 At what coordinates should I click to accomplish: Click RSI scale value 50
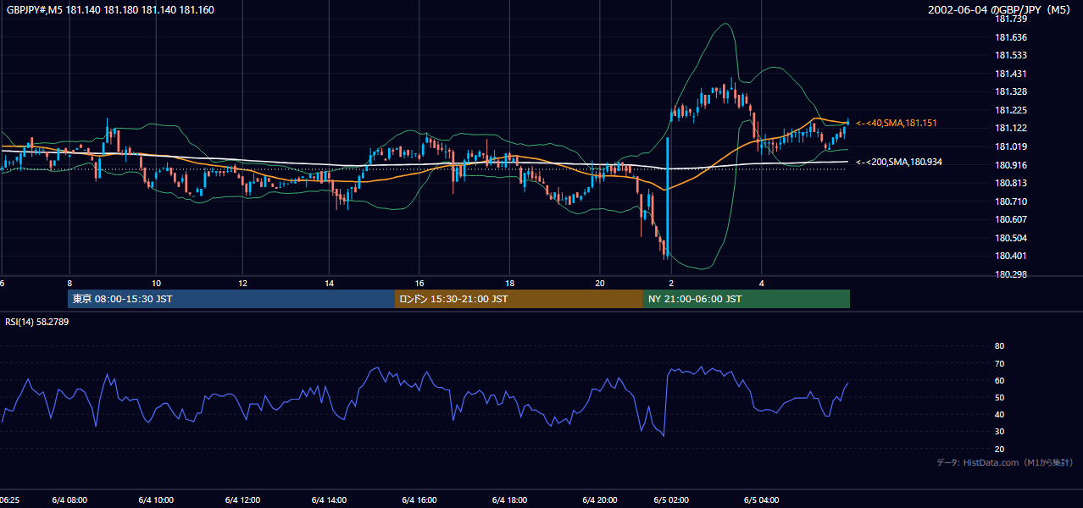point(999,397)
